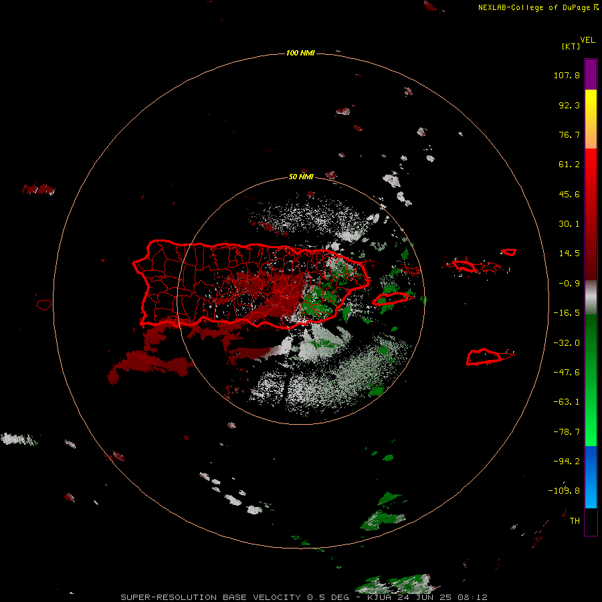
Task: Click the VEL legend title
Action: (x=587, y=40)
